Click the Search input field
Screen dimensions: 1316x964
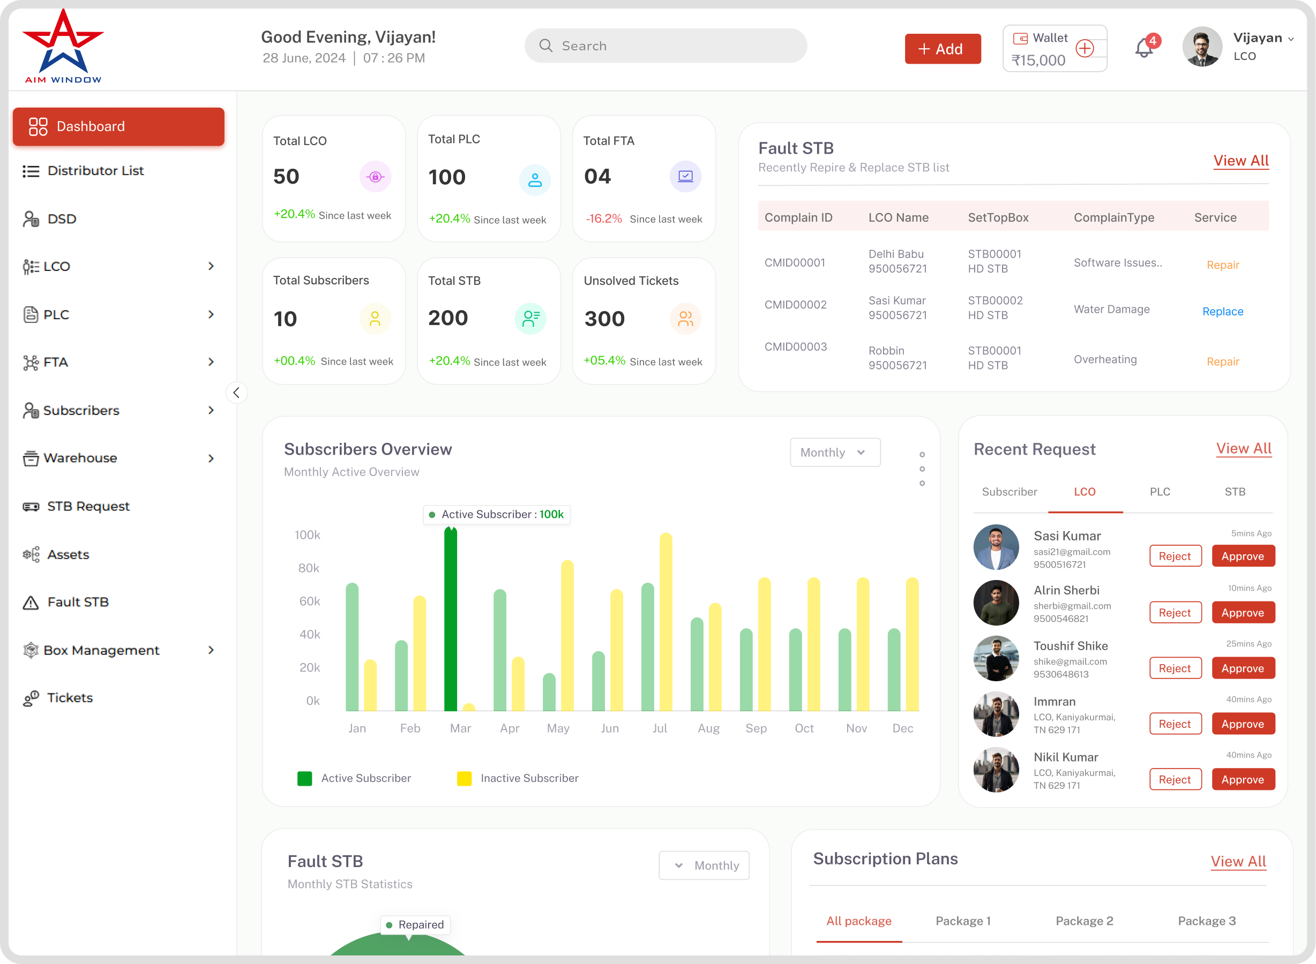[x=666, y=46]
